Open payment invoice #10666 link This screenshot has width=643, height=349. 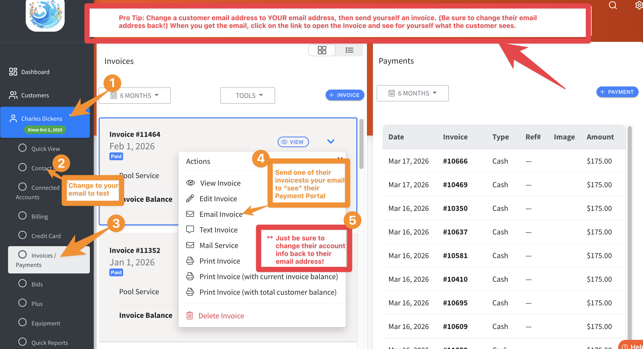(455, 161)
